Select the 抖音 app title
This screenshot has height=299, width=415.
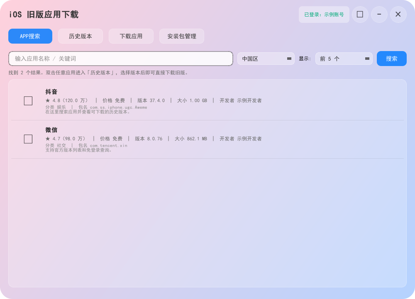(51, 92)
